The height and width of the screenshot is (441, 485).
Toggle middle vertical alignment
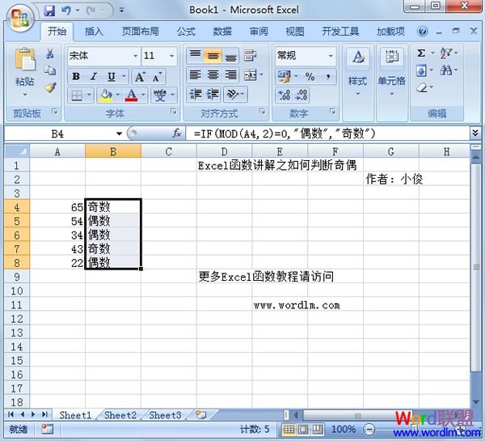pos(213,56)
